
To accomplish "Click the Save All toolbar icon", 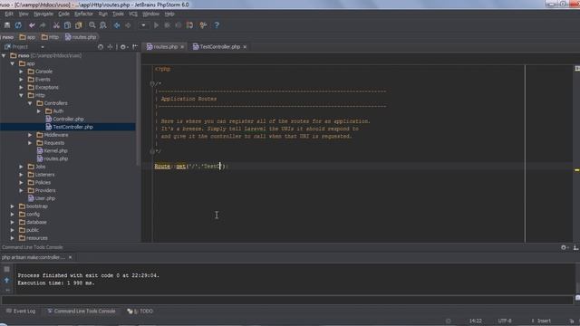I will click(7, 25).
